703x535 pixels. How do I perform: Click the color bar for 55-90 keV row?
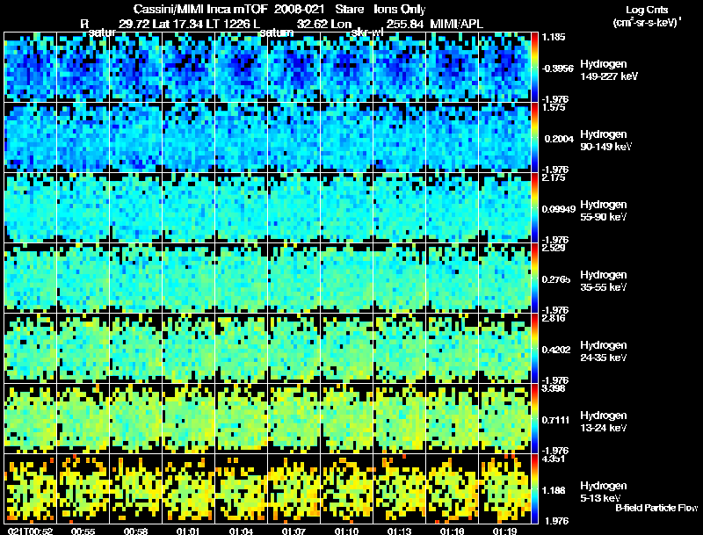pos(534,208)
